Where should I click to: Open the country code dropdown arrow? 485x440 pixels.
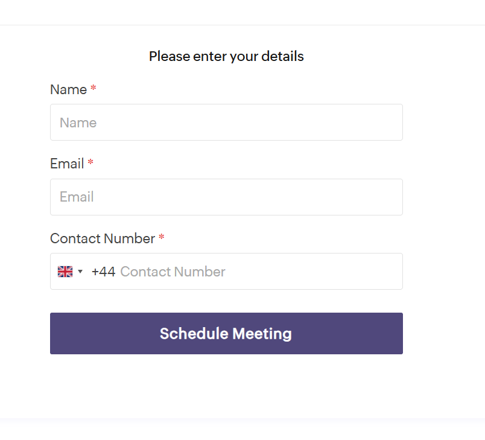tap(80, 272)
